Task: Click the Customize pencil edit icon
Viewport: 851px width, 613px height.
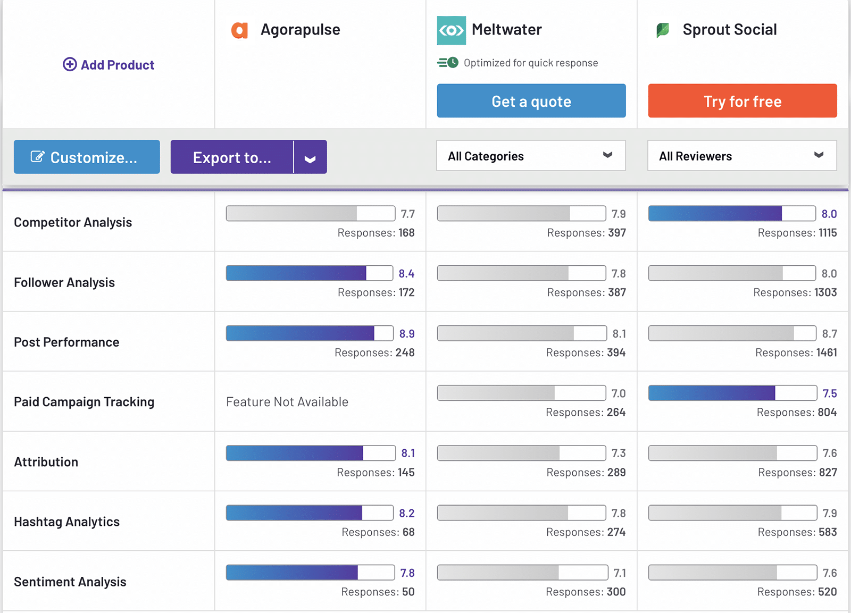Action: tap(37, 157)
